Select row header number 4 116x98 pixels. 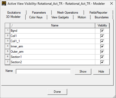click(x=8, y=46)
